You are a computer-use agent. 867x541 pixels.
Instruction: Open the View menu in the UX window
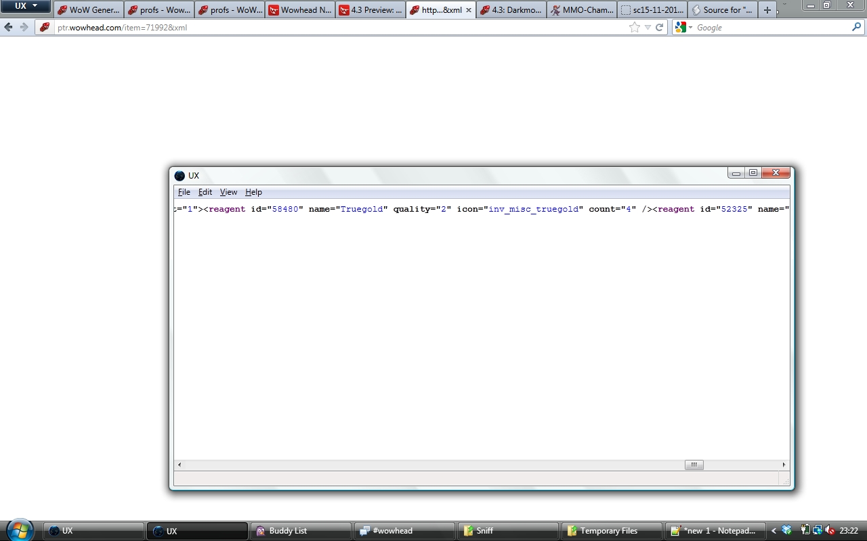coord(228,192)
